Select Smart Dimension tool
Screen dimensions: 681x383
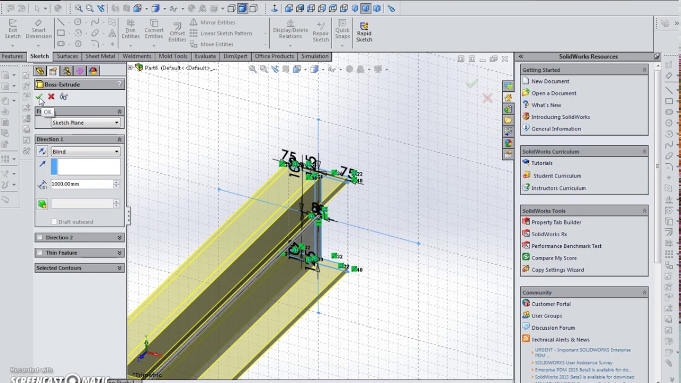38,29
